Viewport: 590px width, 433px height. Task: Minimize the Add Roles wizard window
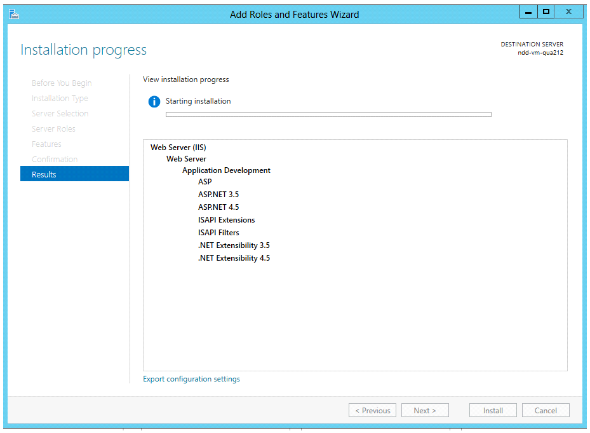[528, 12]
